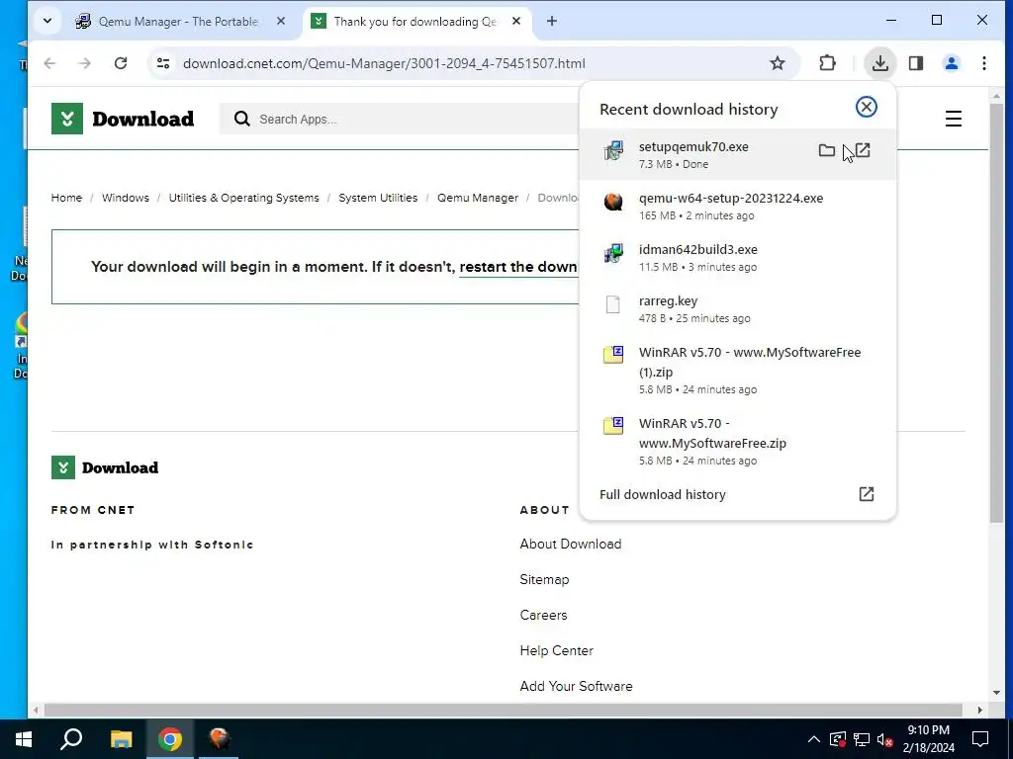1013x759 pixels.
Task: Open WinRAR v5.70 - www.MySoftwareFree.zip entry (no (1))
Action: pos(737,441)
